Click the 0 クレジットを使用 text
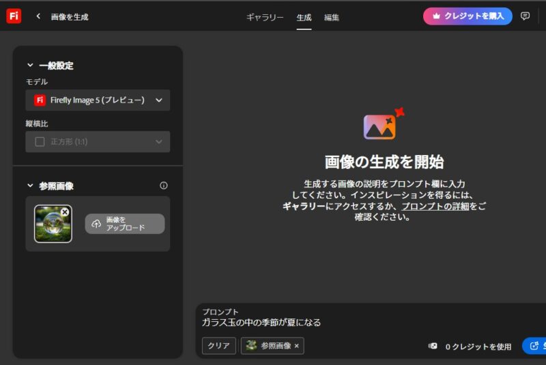This screenshot has height=365, width=546. click(478, 347)
